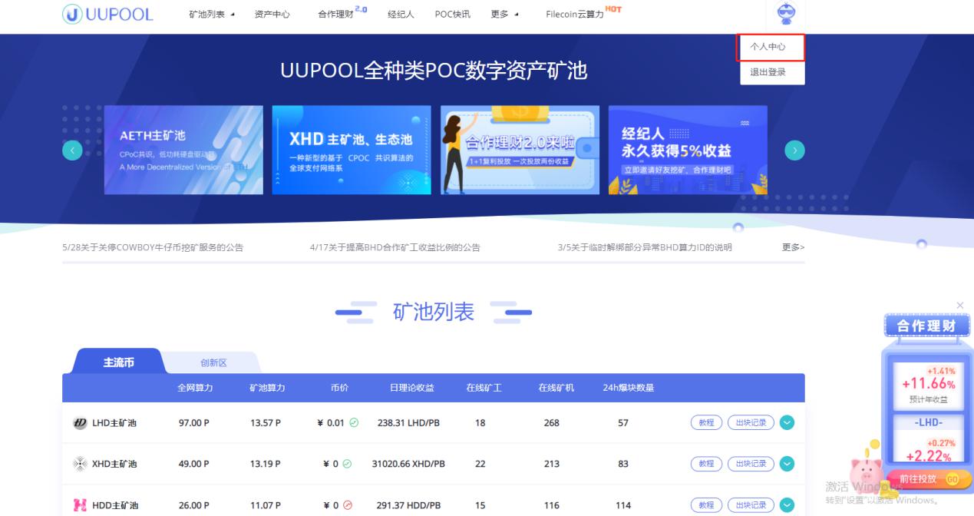Open the robot user avatar menu

[x=787, y=14]
